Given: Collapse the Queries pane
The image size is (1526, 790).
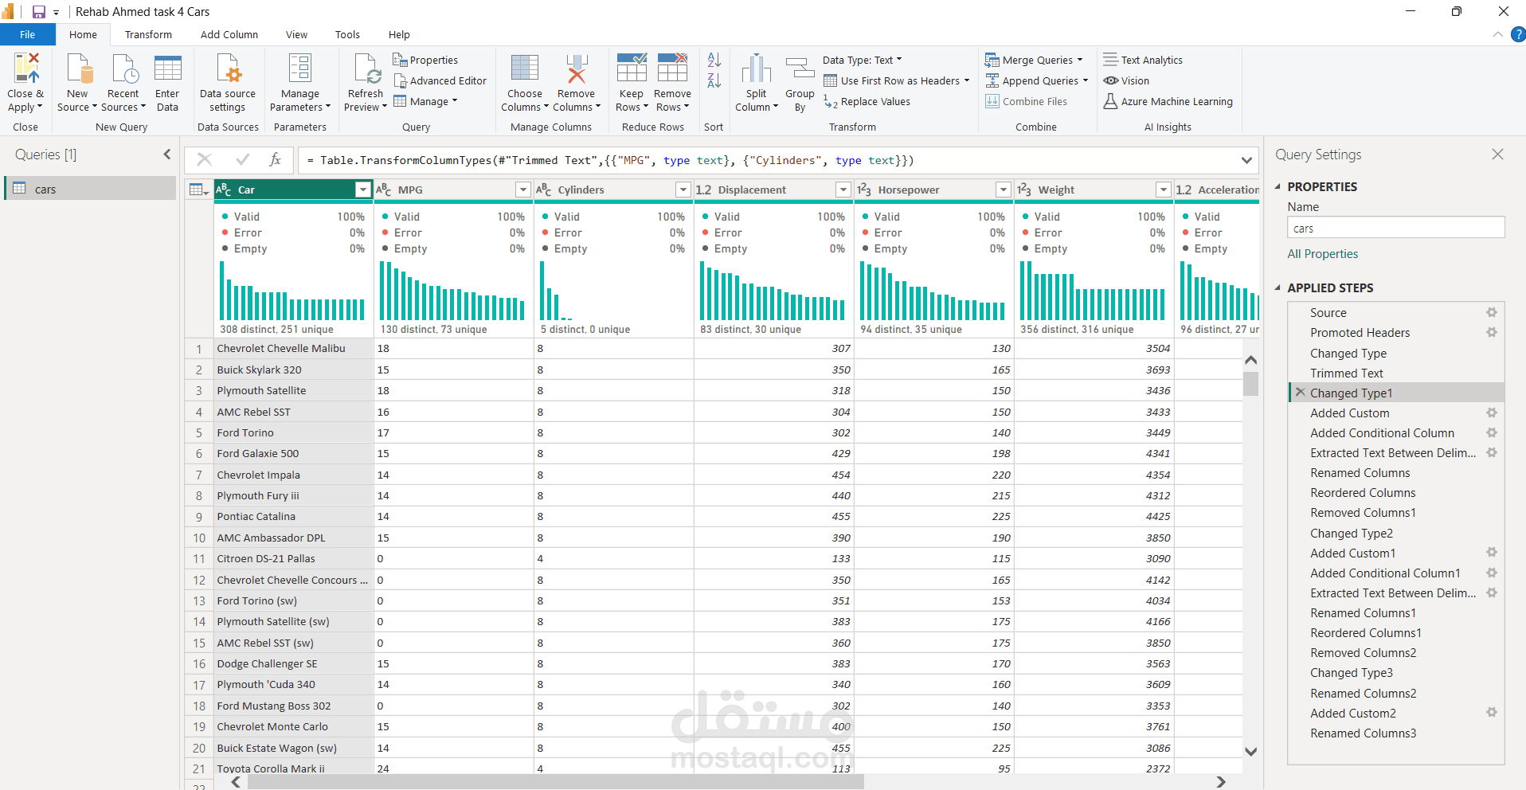Looking at the screenshot, I should pos(167,154).
